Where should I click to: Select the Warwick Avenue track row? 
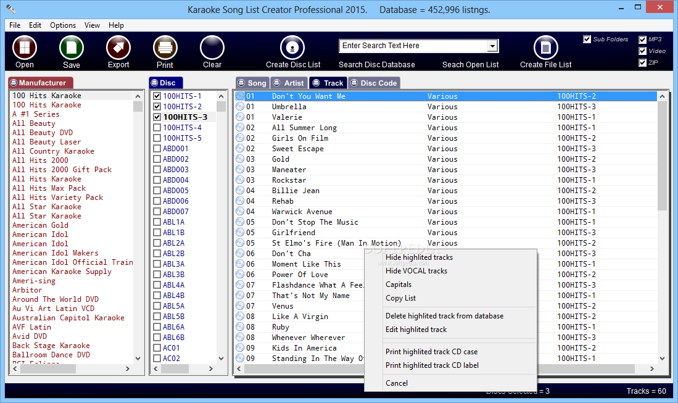tap(445, 212)
